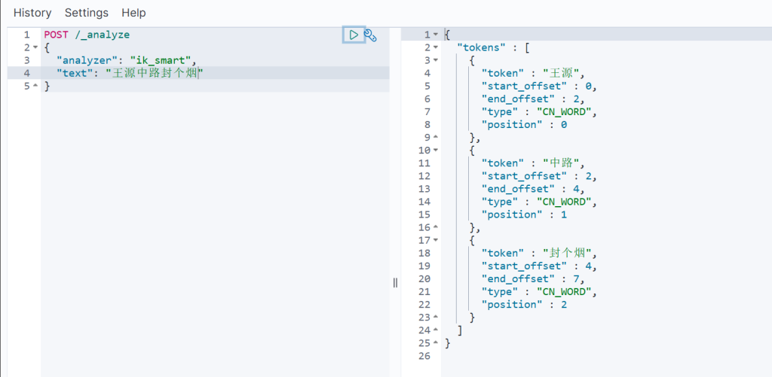Fold third token object at response line 17
The image size is (772, 377).
[x=435, y=241]
